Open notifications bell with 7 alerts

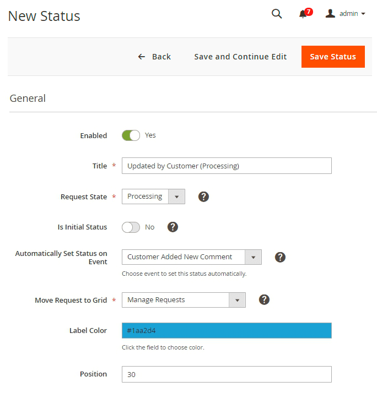[x=304, y=14]
